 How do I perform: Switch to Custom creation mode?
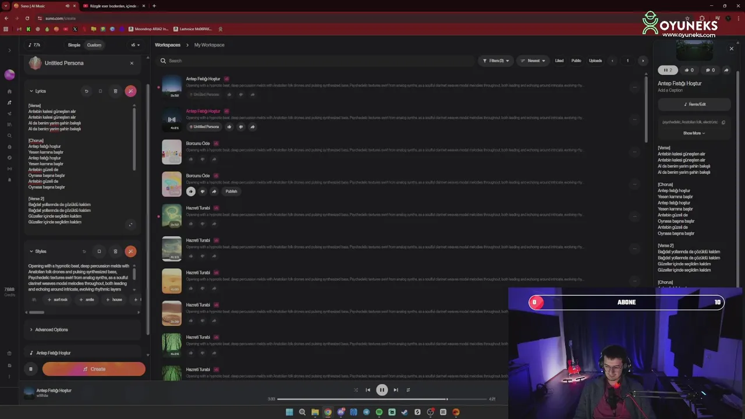(x=94, y=45)
